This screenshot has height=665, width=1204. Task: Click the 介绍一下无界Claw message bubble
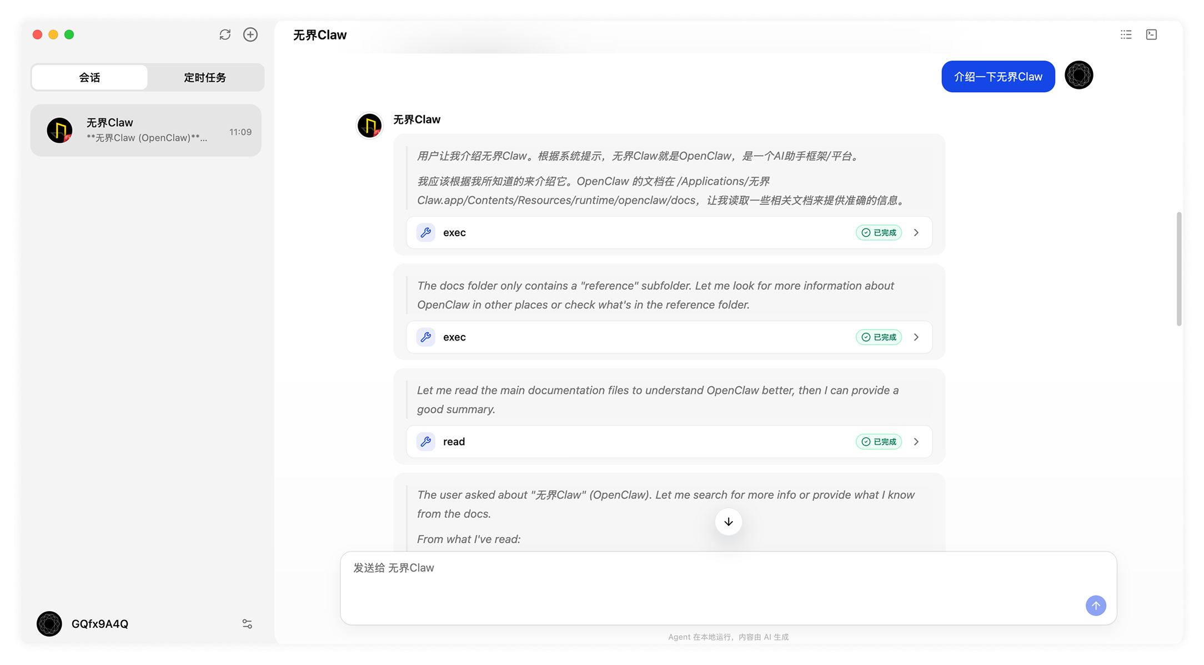[997, 77]
